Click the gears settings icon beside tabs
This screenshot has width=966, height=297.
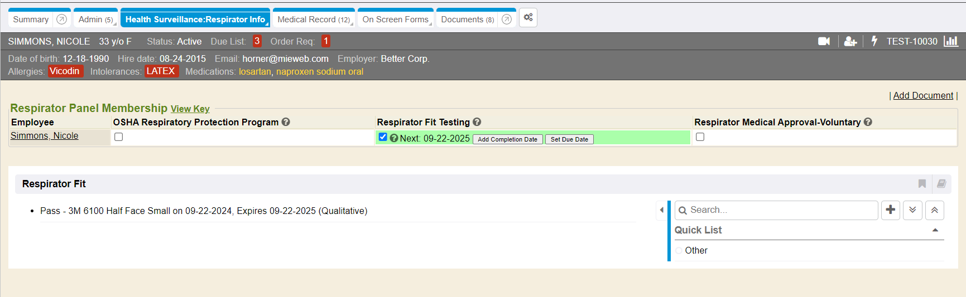[x=528, y=18]
